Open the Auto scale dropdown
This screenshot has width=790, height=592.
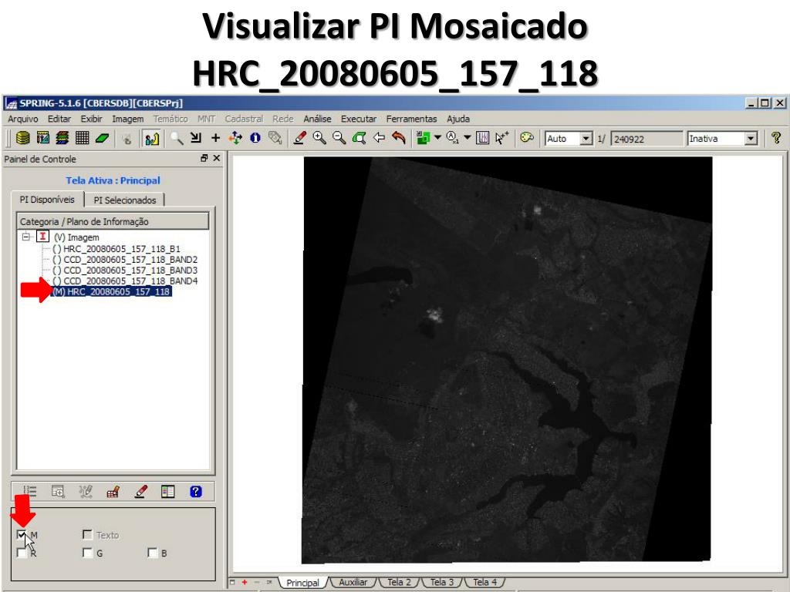586,139
